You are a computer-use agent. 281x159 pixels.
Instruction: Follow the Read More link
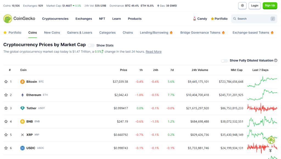[154, 52]
